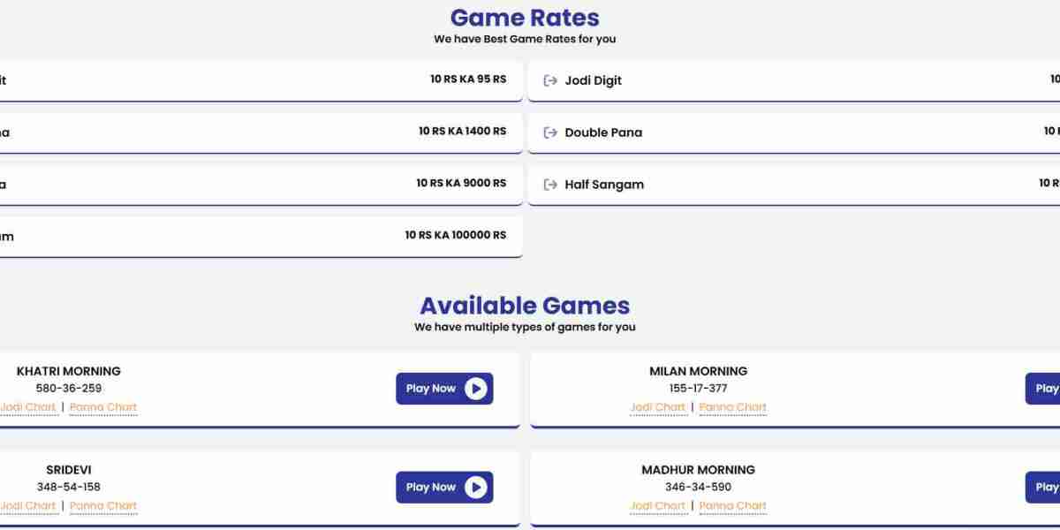Click the play circle icon for Sridevi
This screenshot has width=1060, height=530.
pyautogui.click(x=475, y=487)
